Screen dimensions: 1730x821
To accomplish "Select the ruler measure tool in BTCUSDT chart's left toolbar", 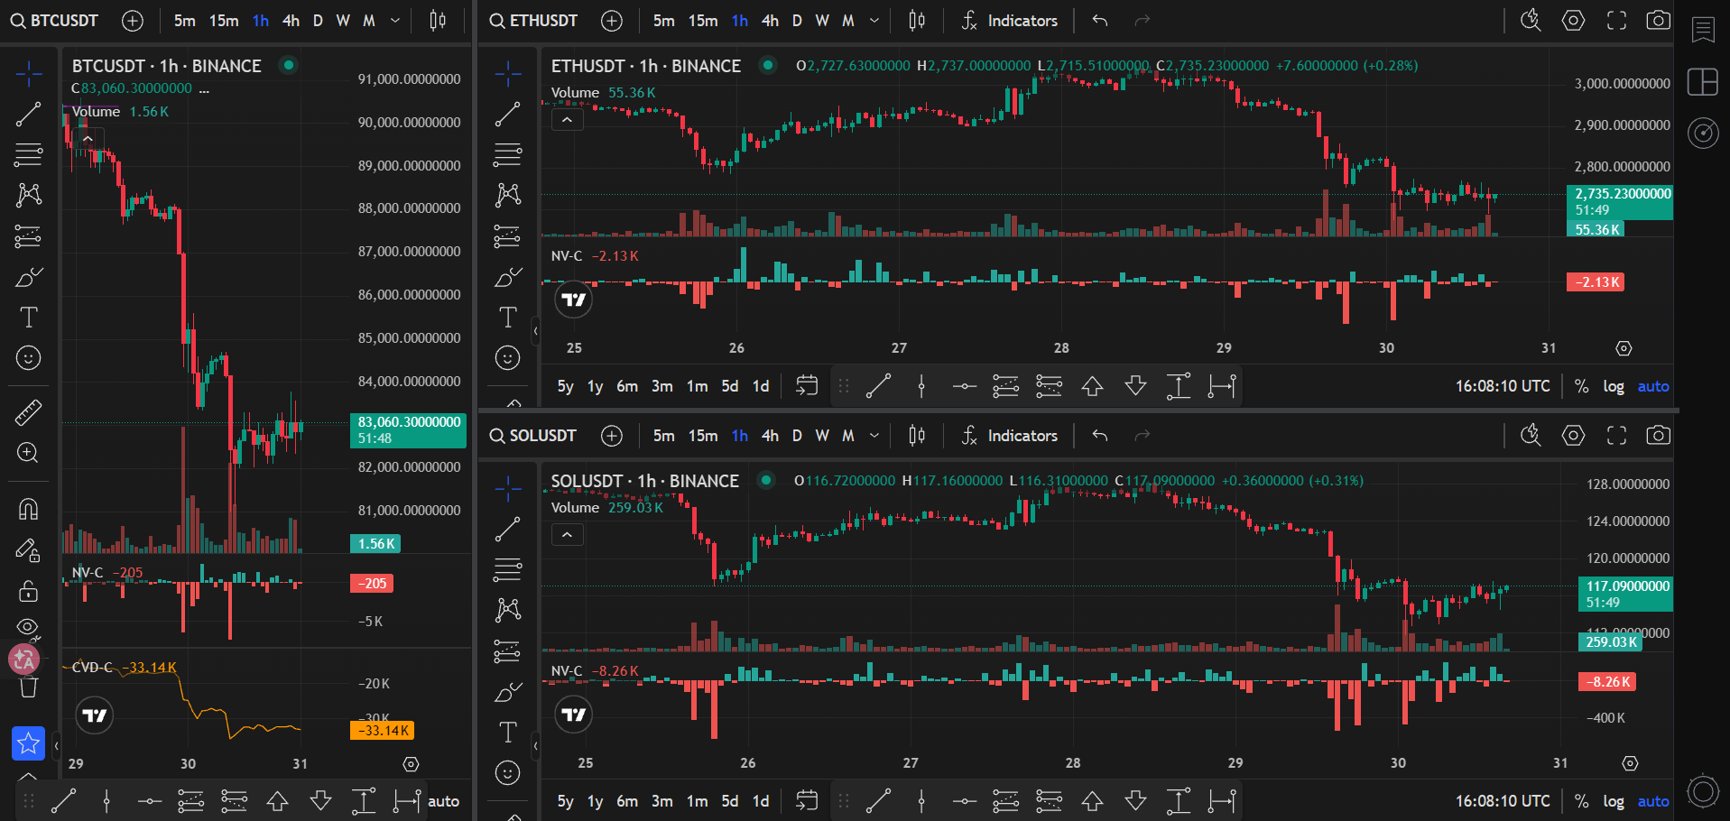I will [29, 412].
